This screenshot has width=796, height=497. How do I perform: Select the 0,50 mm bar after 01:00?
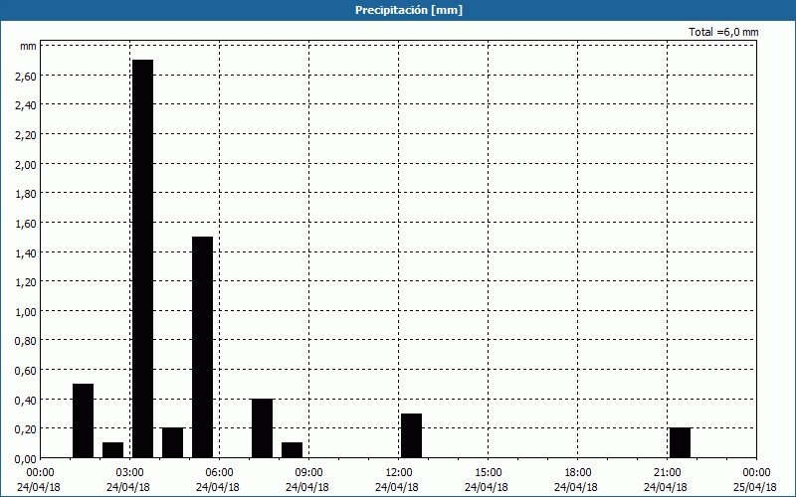pos(84,420)
